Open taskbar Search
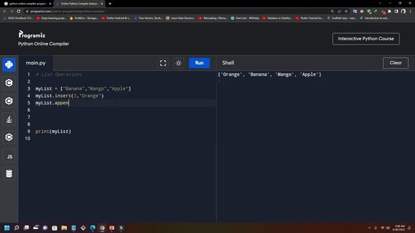The width and height of the screenshot is (415, 233). 16,228
